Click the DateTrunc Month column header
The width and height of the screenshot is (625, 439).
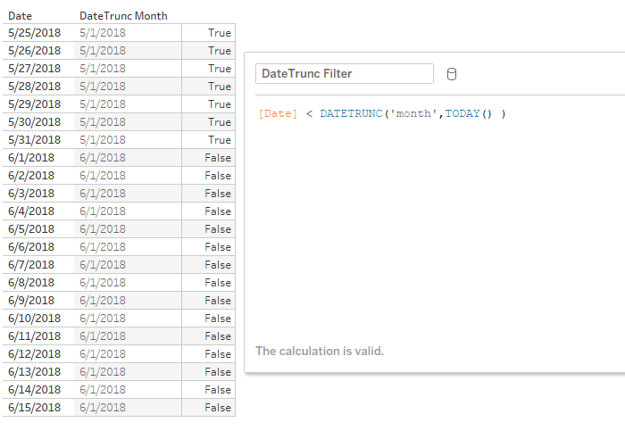point(123,16)
